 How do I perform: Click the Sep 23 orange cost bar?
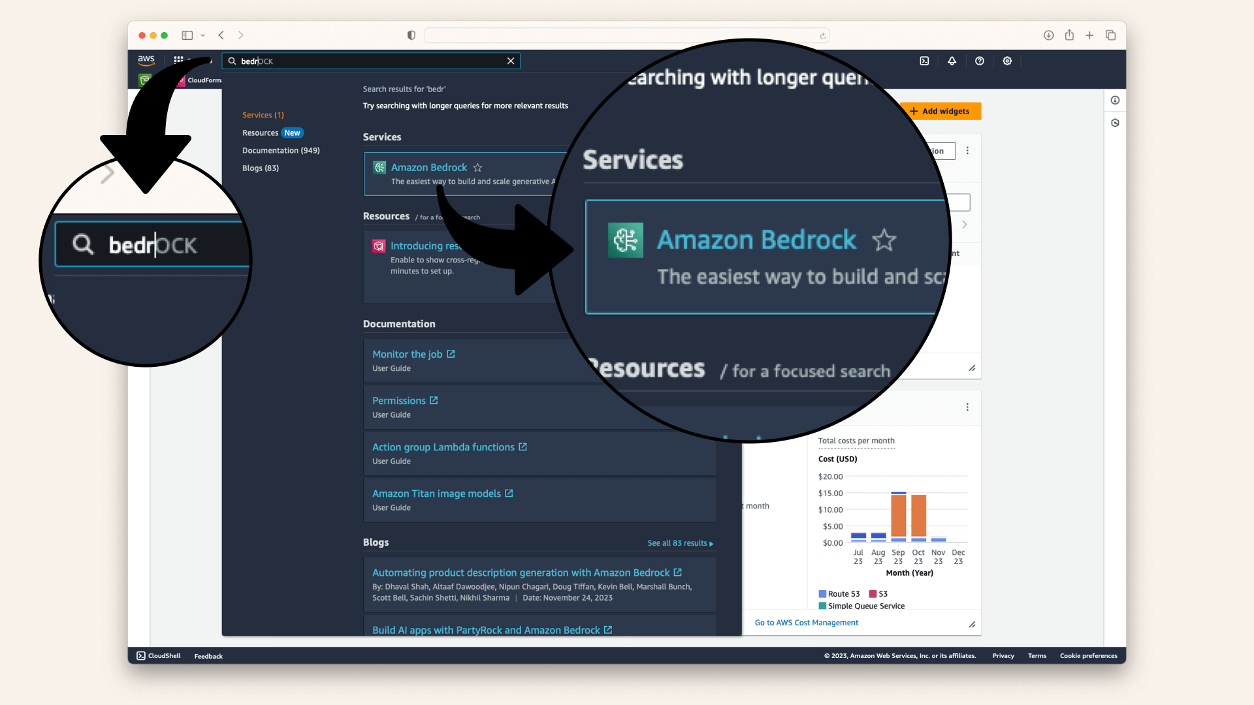(x=899, y=516)
